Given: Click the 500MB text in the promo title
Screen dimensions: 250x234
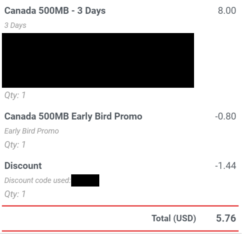Looking at the screenshot, I should pyautogui.click(x=54, y=116).
